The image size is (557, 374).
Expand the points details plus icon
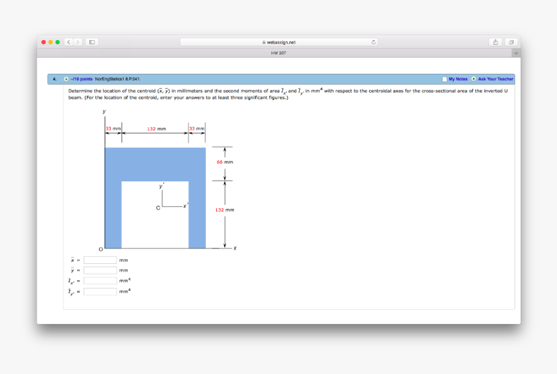[66, 79]
